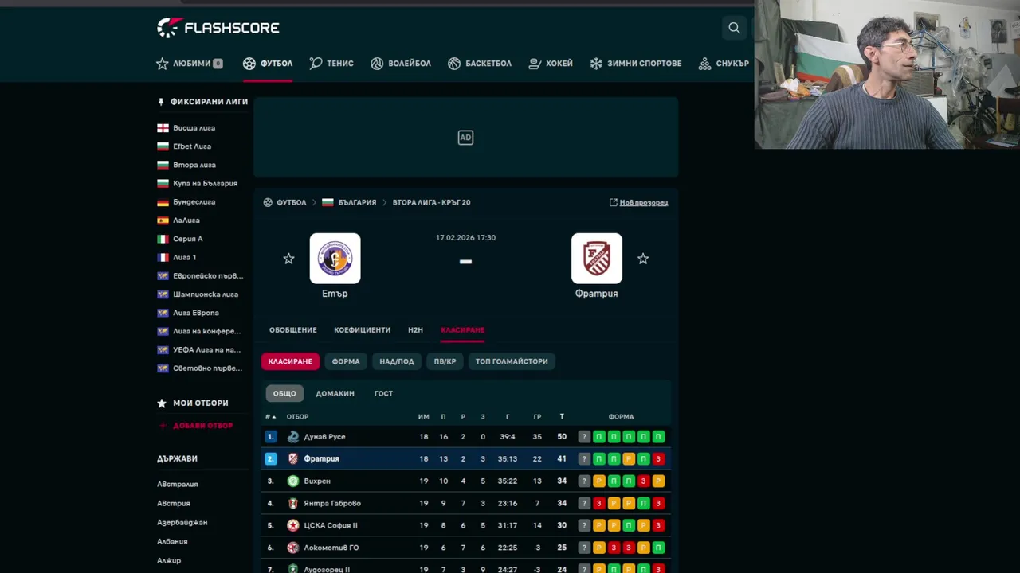Image resolution: width=1020 pixels, height=573 pixels.
Task: Click the AD banner placeholder
Action: (465, 138)
